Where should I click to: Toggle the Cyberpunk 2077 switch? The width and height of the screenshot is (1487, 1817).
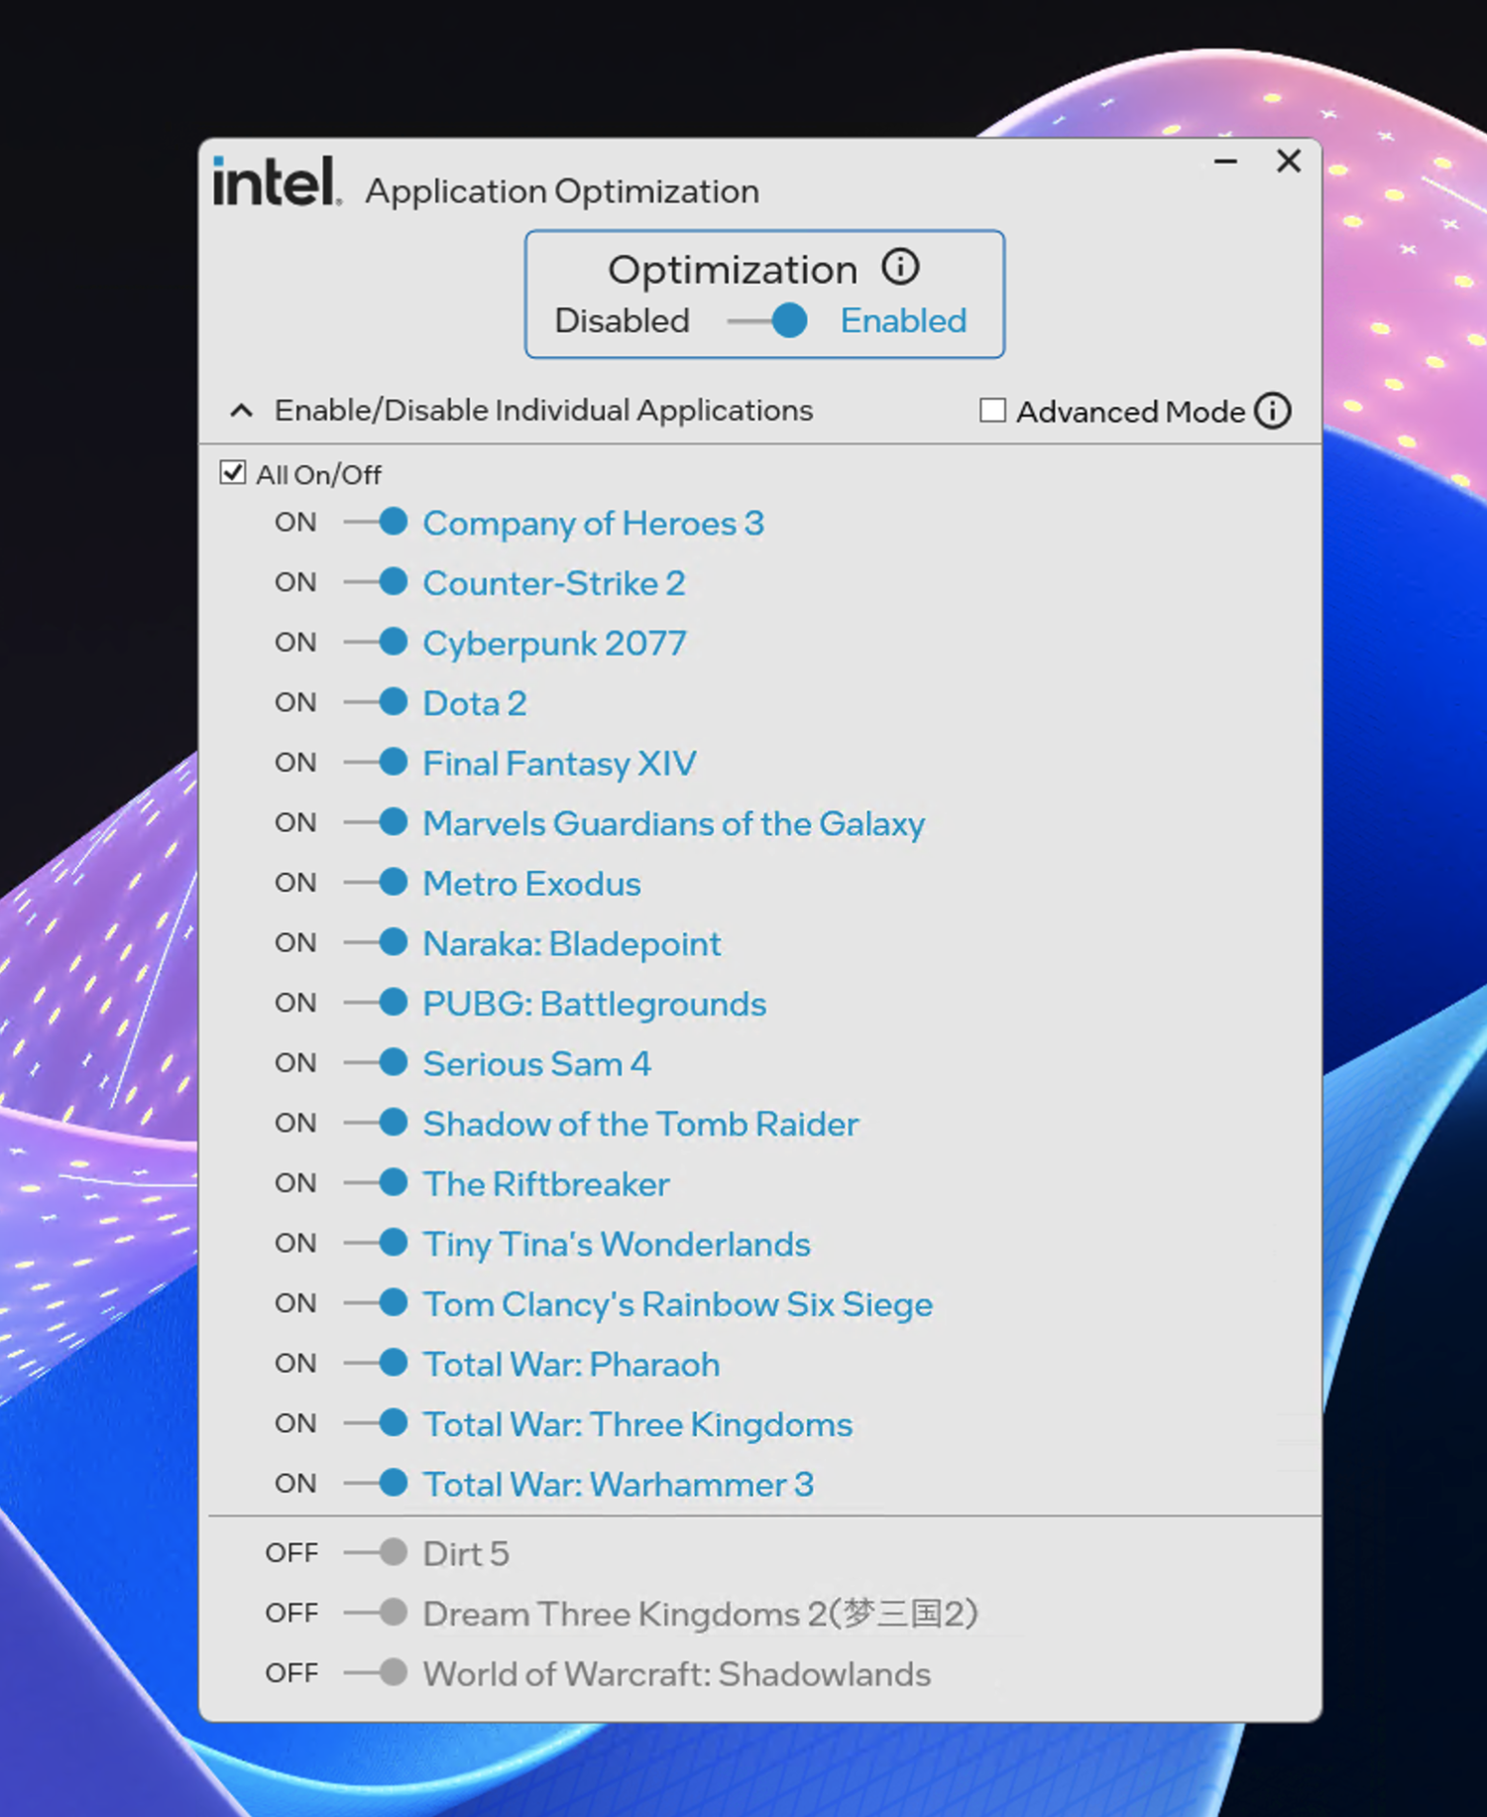[x=376, y=642]
